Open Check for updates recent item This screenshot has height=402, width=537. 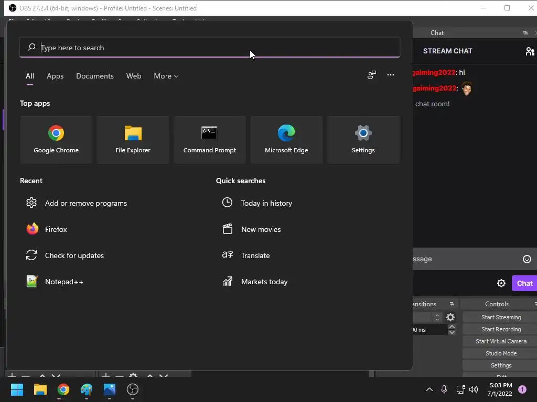(x=65, y=255)
